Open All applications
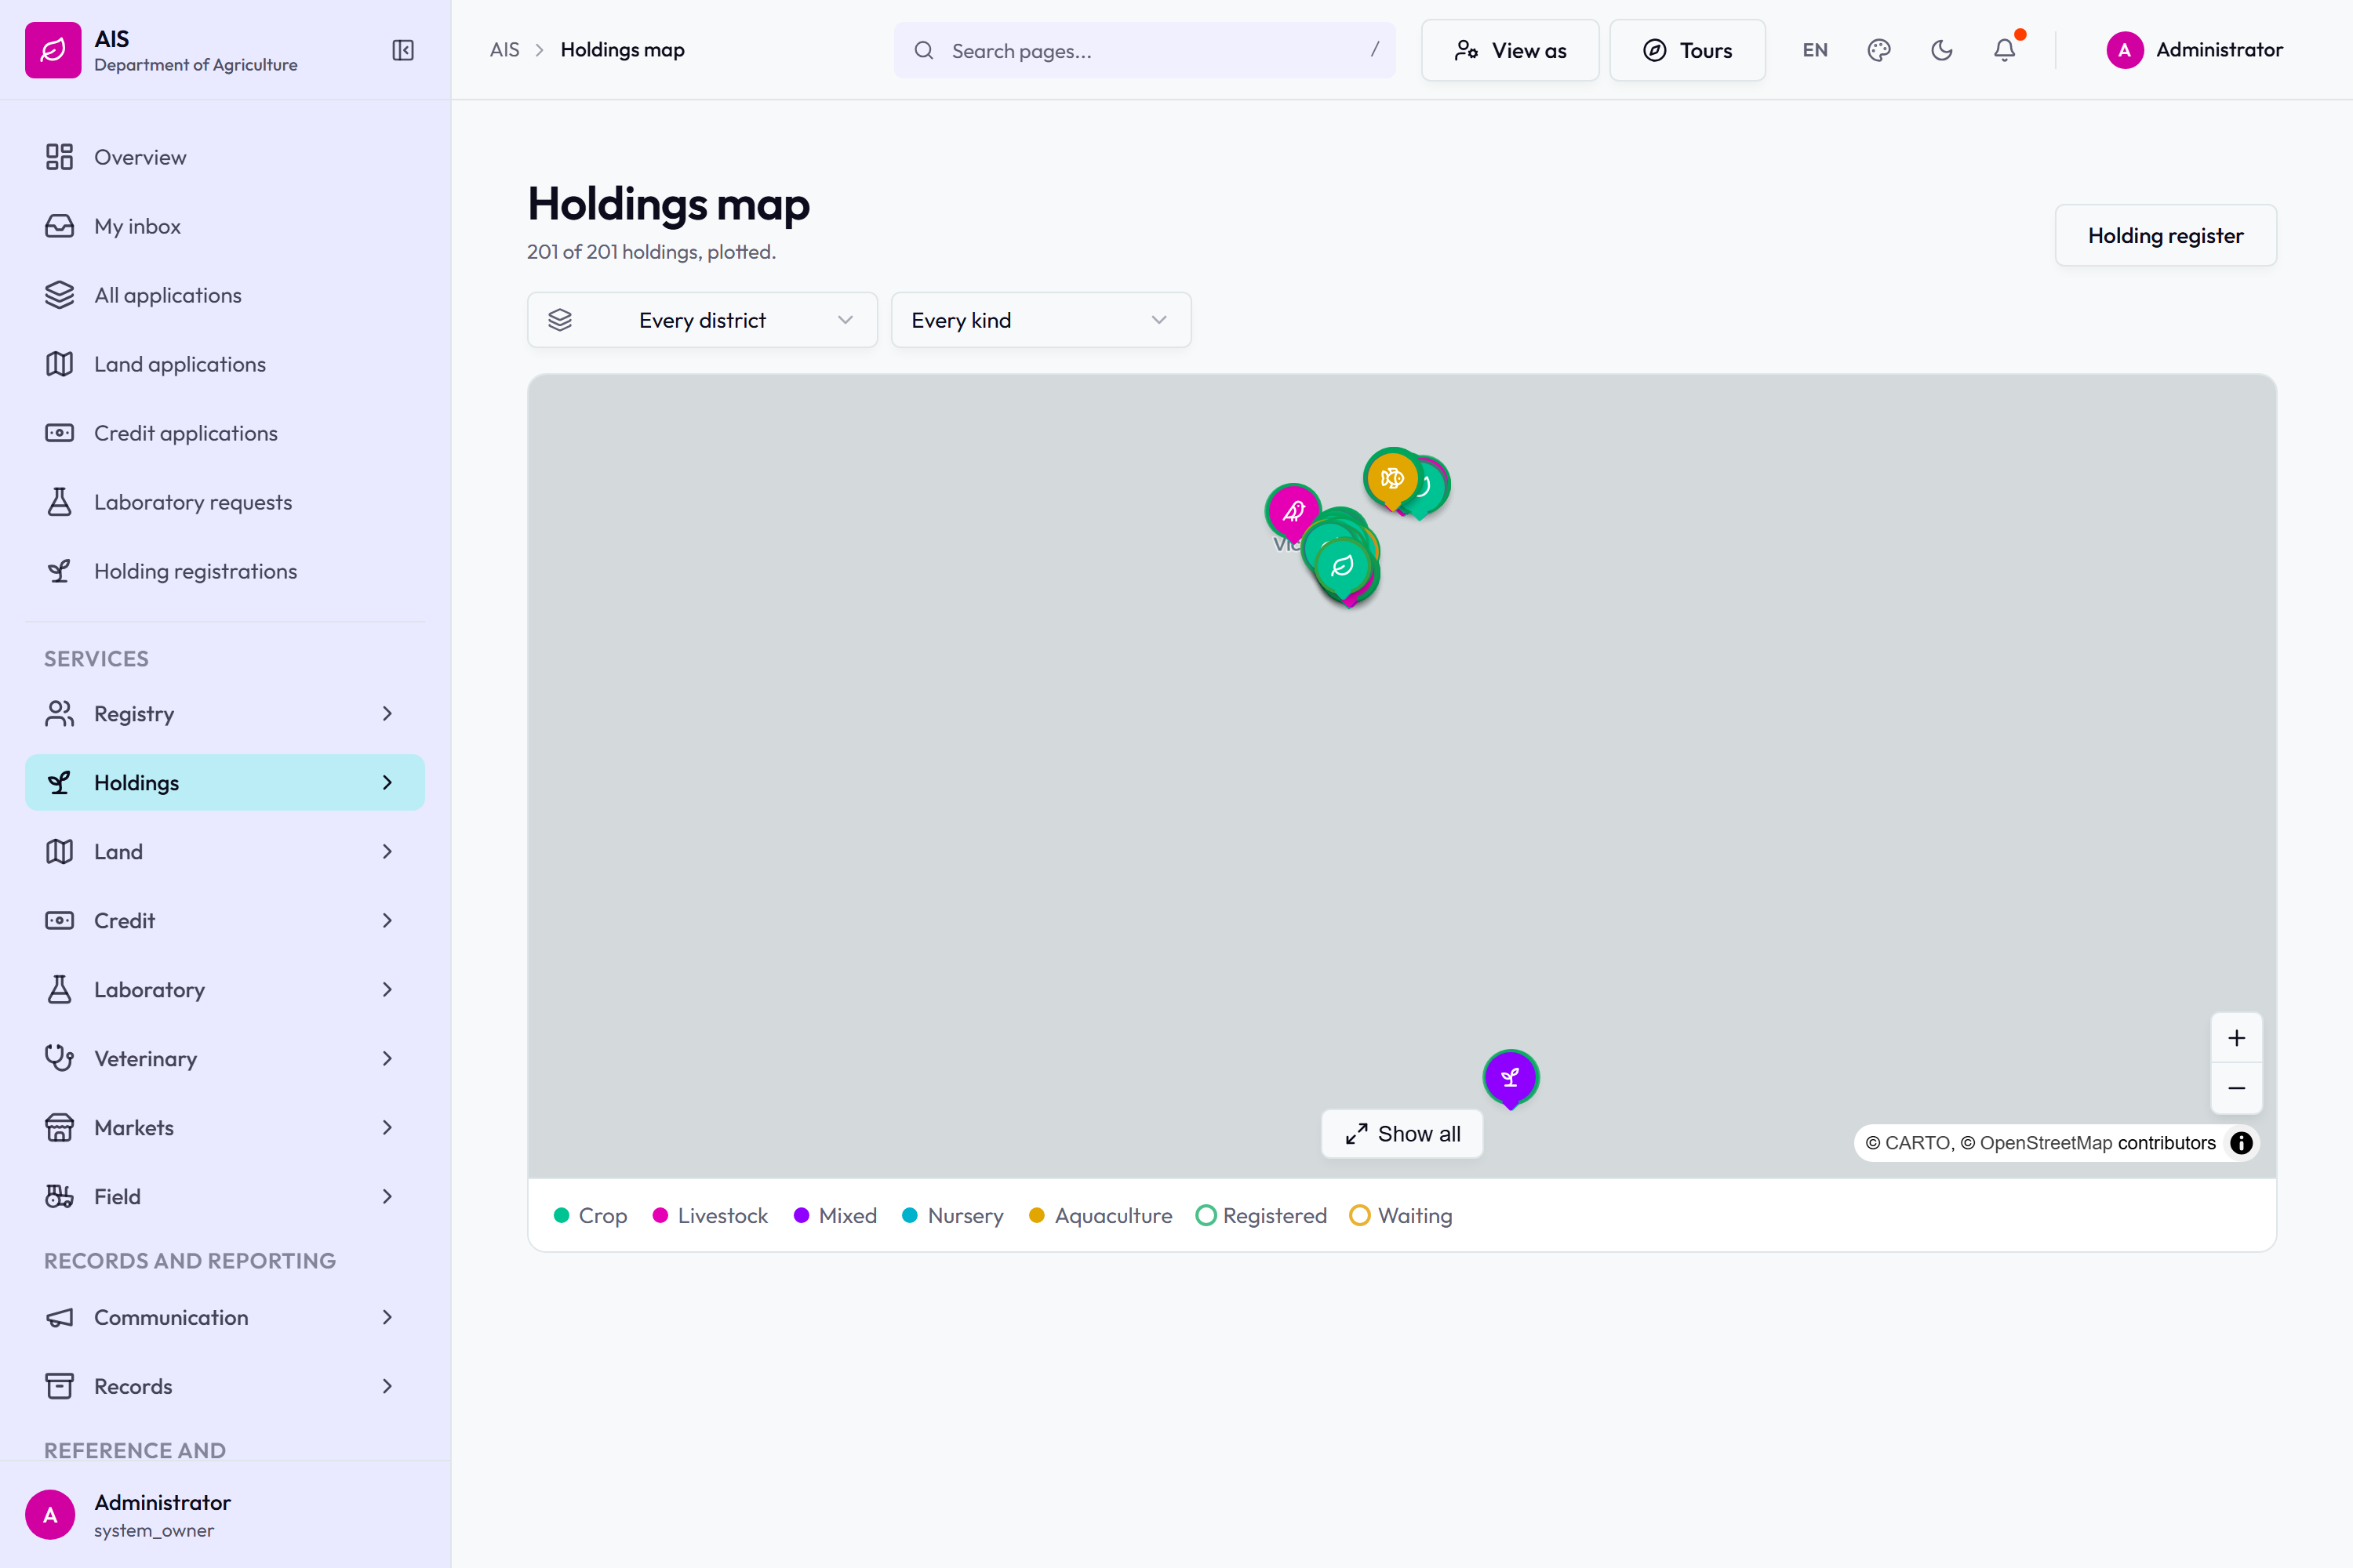This screenshot has width=2353, height=1568. [x=225, y=295]
